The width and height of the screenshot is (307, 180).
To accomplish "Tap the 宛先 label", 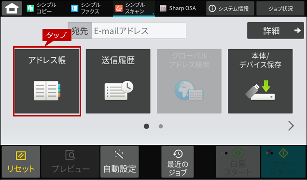I will [80, 31].
